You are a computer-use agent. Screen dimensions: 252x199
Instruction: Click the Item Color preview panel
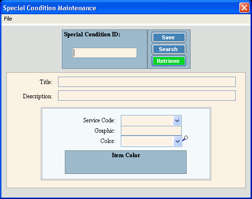[x=126, y=162]
